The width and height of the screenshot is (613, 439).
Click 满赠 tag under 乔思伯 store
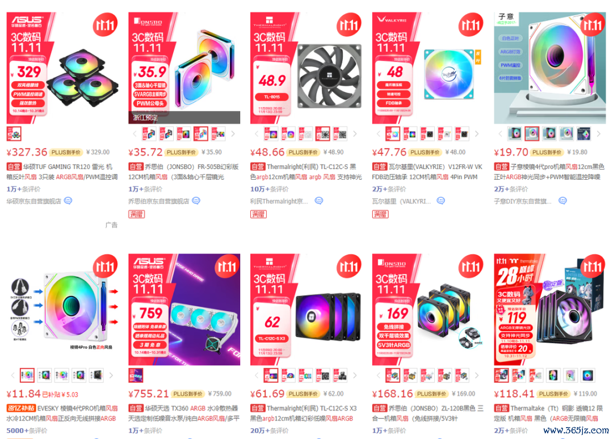click(x=136, y=214)
